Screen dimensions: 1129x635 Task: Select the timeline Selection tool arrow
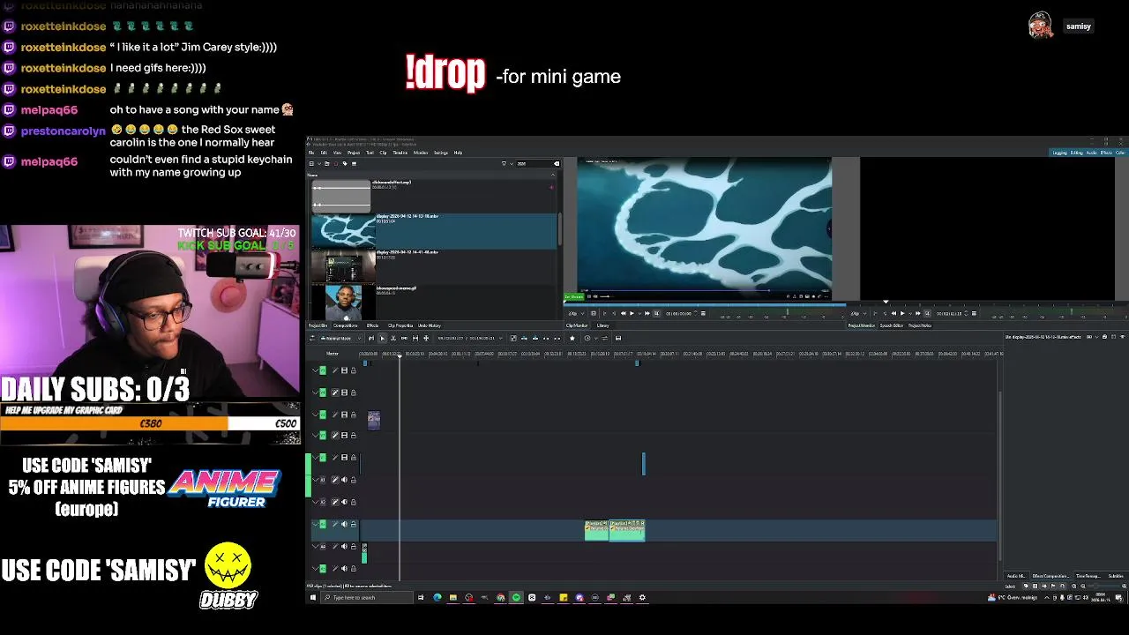tap(382, 338)
